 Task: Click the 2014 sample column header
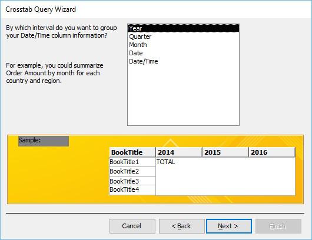click(179, 152)
